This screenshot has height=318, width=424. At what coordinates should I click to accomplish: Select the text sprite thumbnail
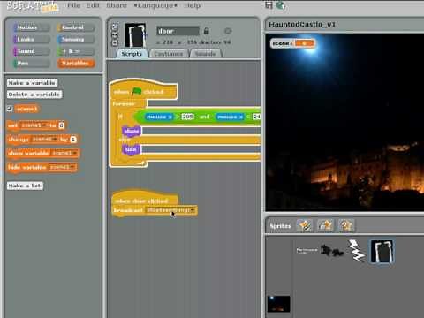point(307,251)
